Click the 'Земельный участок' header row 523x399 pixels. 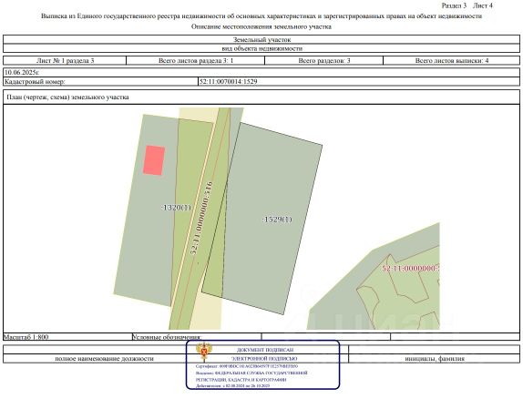pos(261,39)
